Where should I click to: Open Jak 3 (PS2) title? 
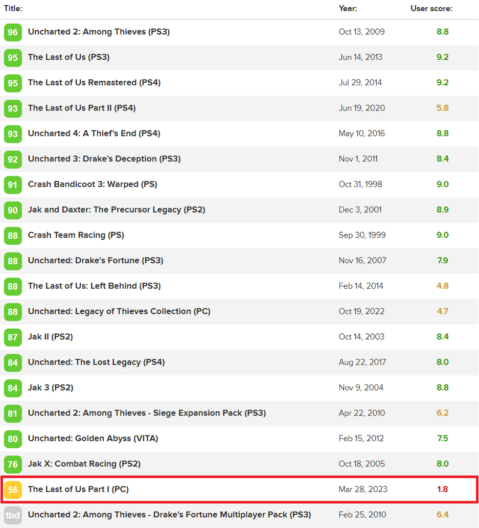click(x=51, y=388)
